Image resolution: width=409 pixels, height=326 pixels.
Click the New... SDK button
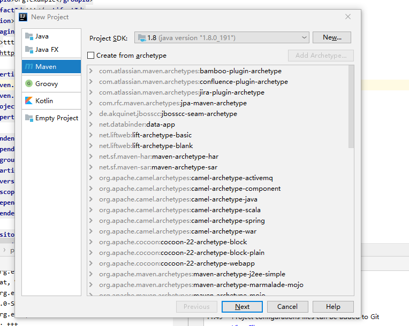pos(332,37)
